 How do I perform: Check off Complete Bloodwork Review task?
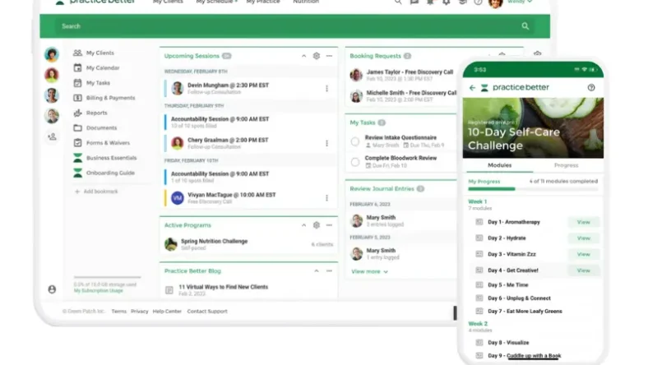click(x=355, y=162)
